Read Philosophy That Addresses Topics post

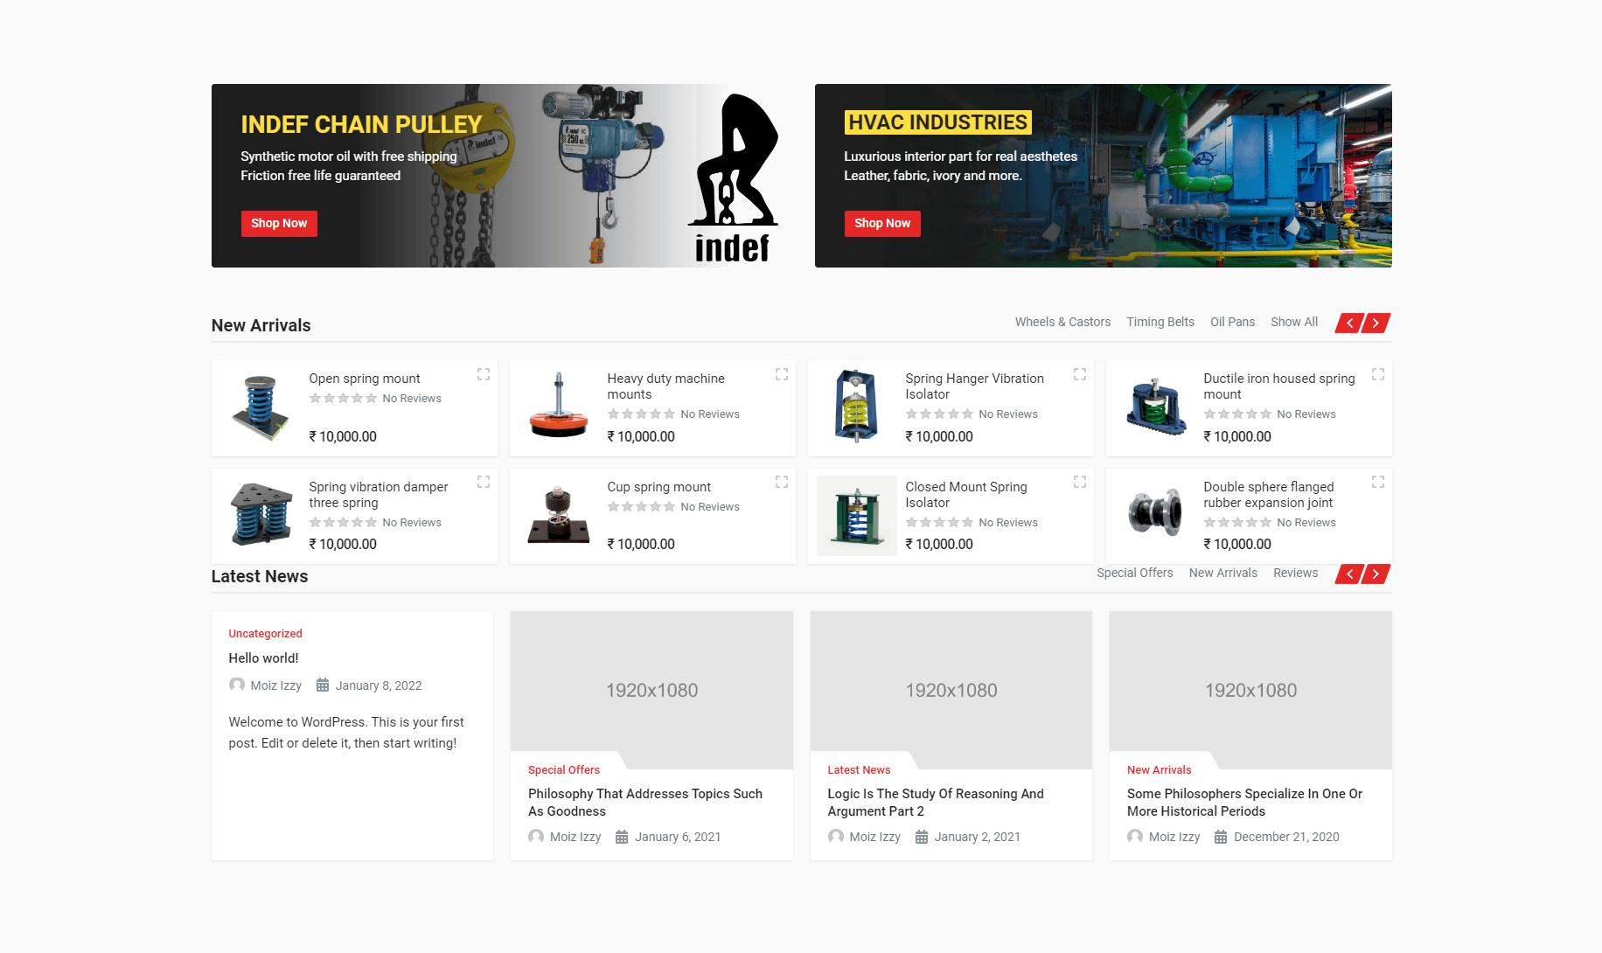pos(645,803)
